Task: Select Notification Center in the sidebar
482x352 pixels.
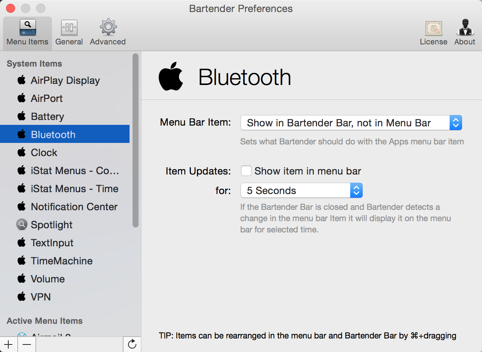Action: 65,206
